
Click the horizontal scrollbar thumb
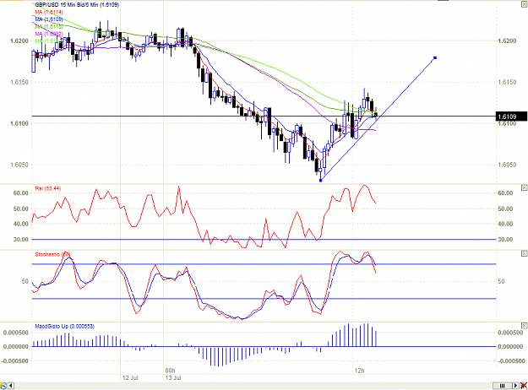pyautogui.click(x=502, y=386)
